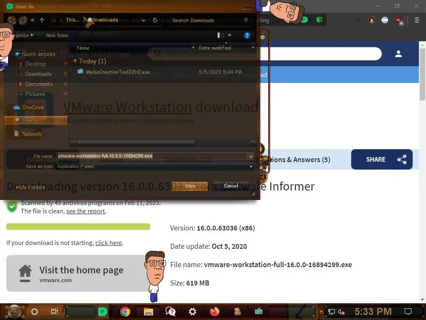Open the Organize menu

[x=24, y=35]
